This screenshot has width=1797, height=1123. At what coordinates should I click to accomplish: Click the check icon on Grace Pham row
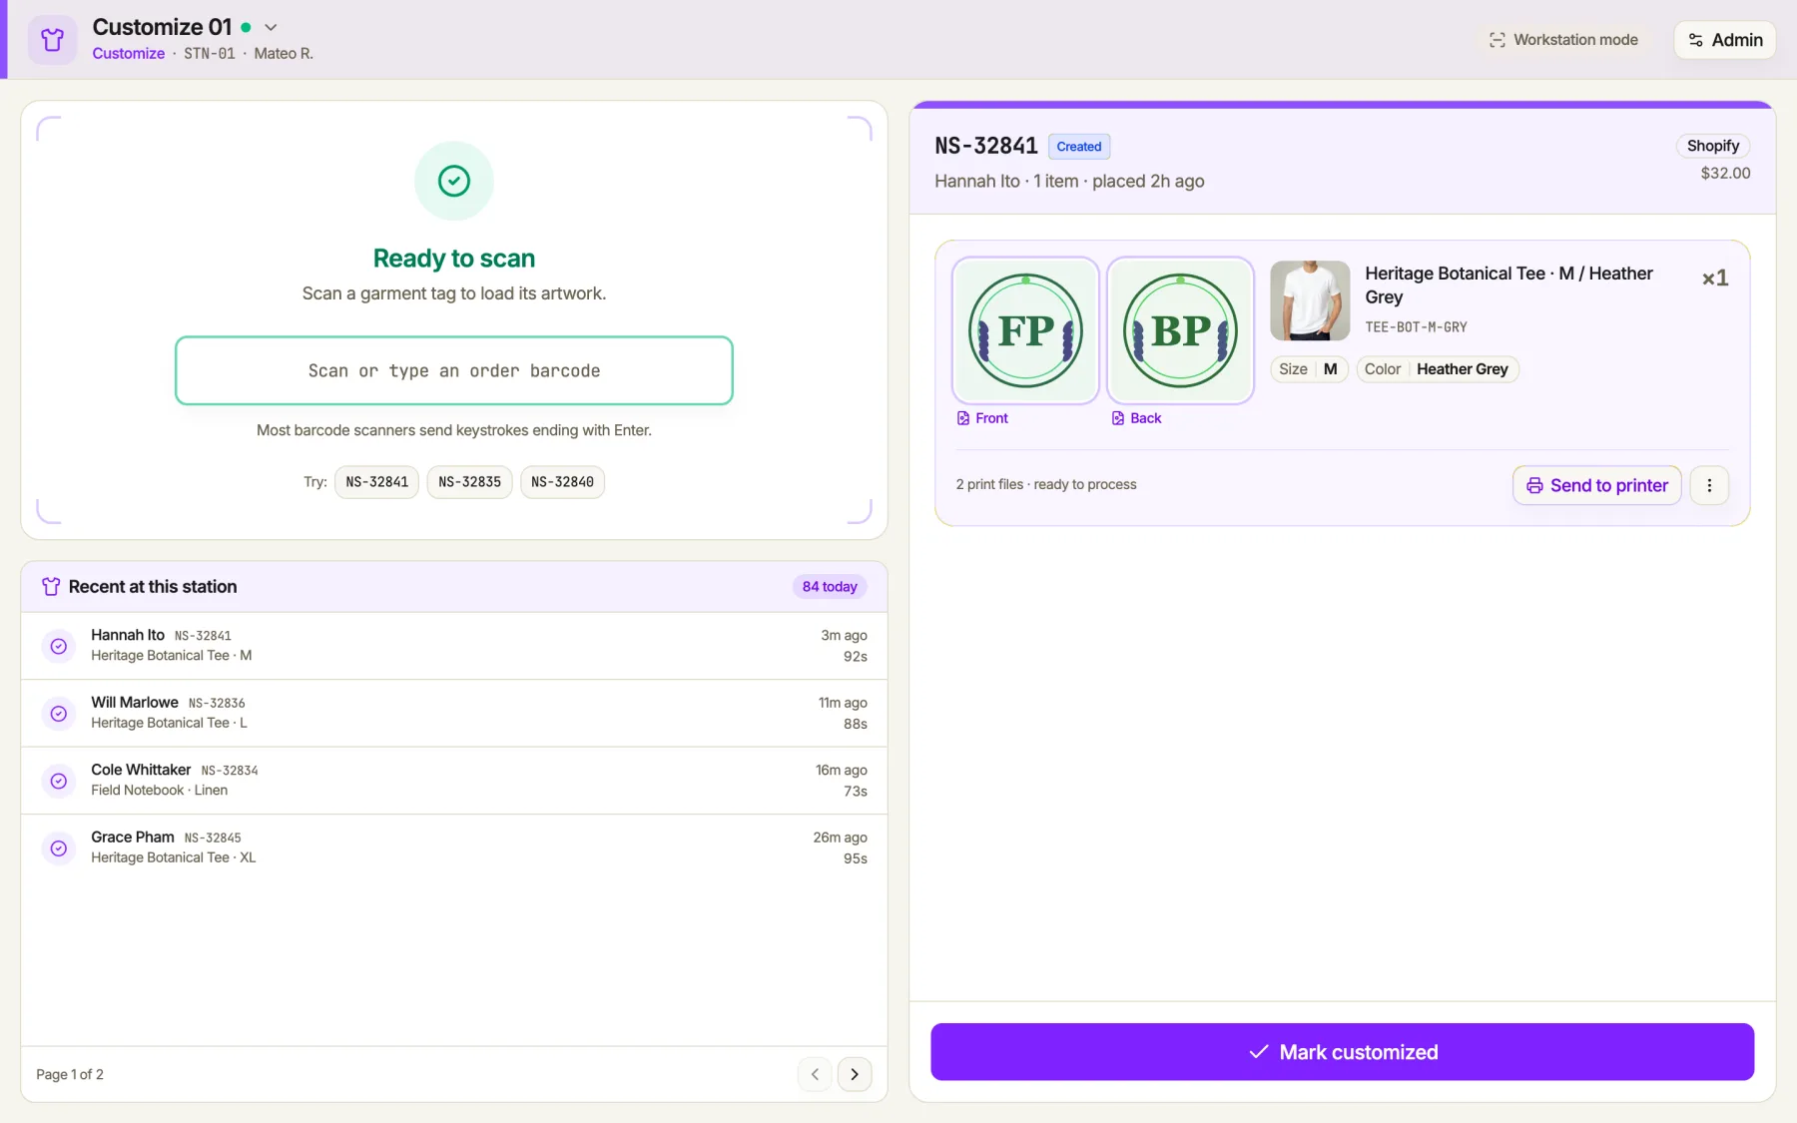(59, 848)
